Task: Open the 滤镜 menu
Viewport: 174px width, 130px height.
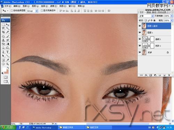Action: pos(54,6)
